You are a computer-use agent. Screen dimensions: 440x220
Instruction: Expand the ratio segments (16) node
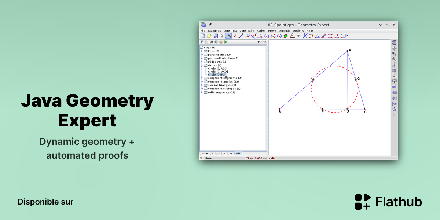tap(202, 92)
